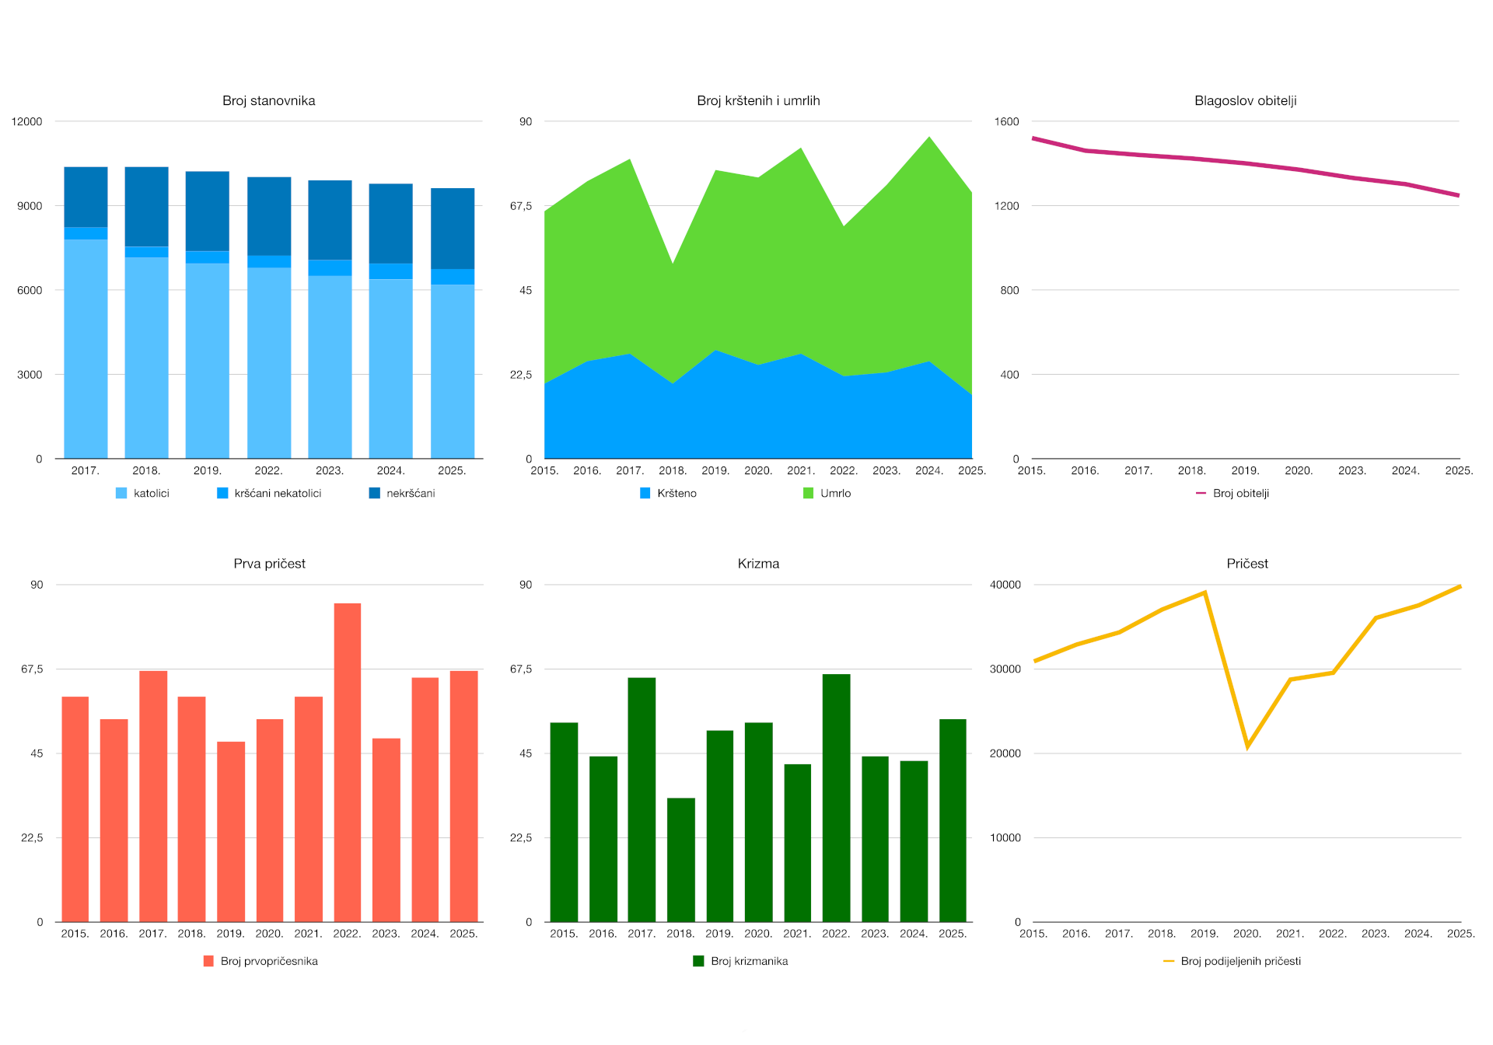Click the Krizma chart title
Viewport: 1493px width, 1045px height.
click(758, 564)
